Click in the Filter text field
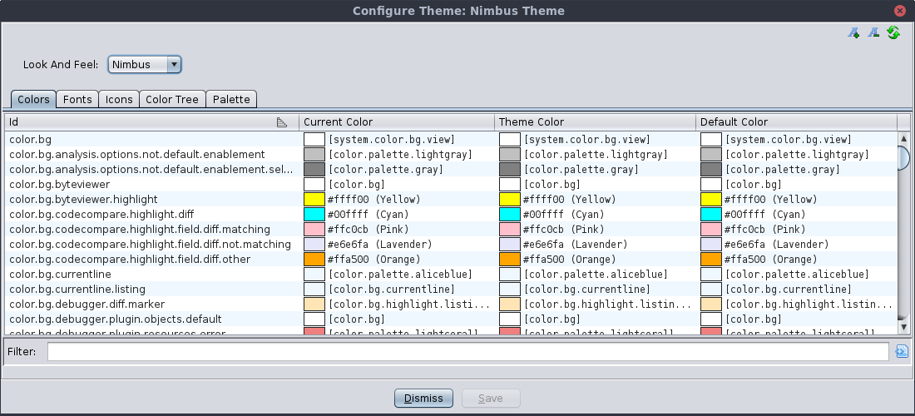 (467, 352)
